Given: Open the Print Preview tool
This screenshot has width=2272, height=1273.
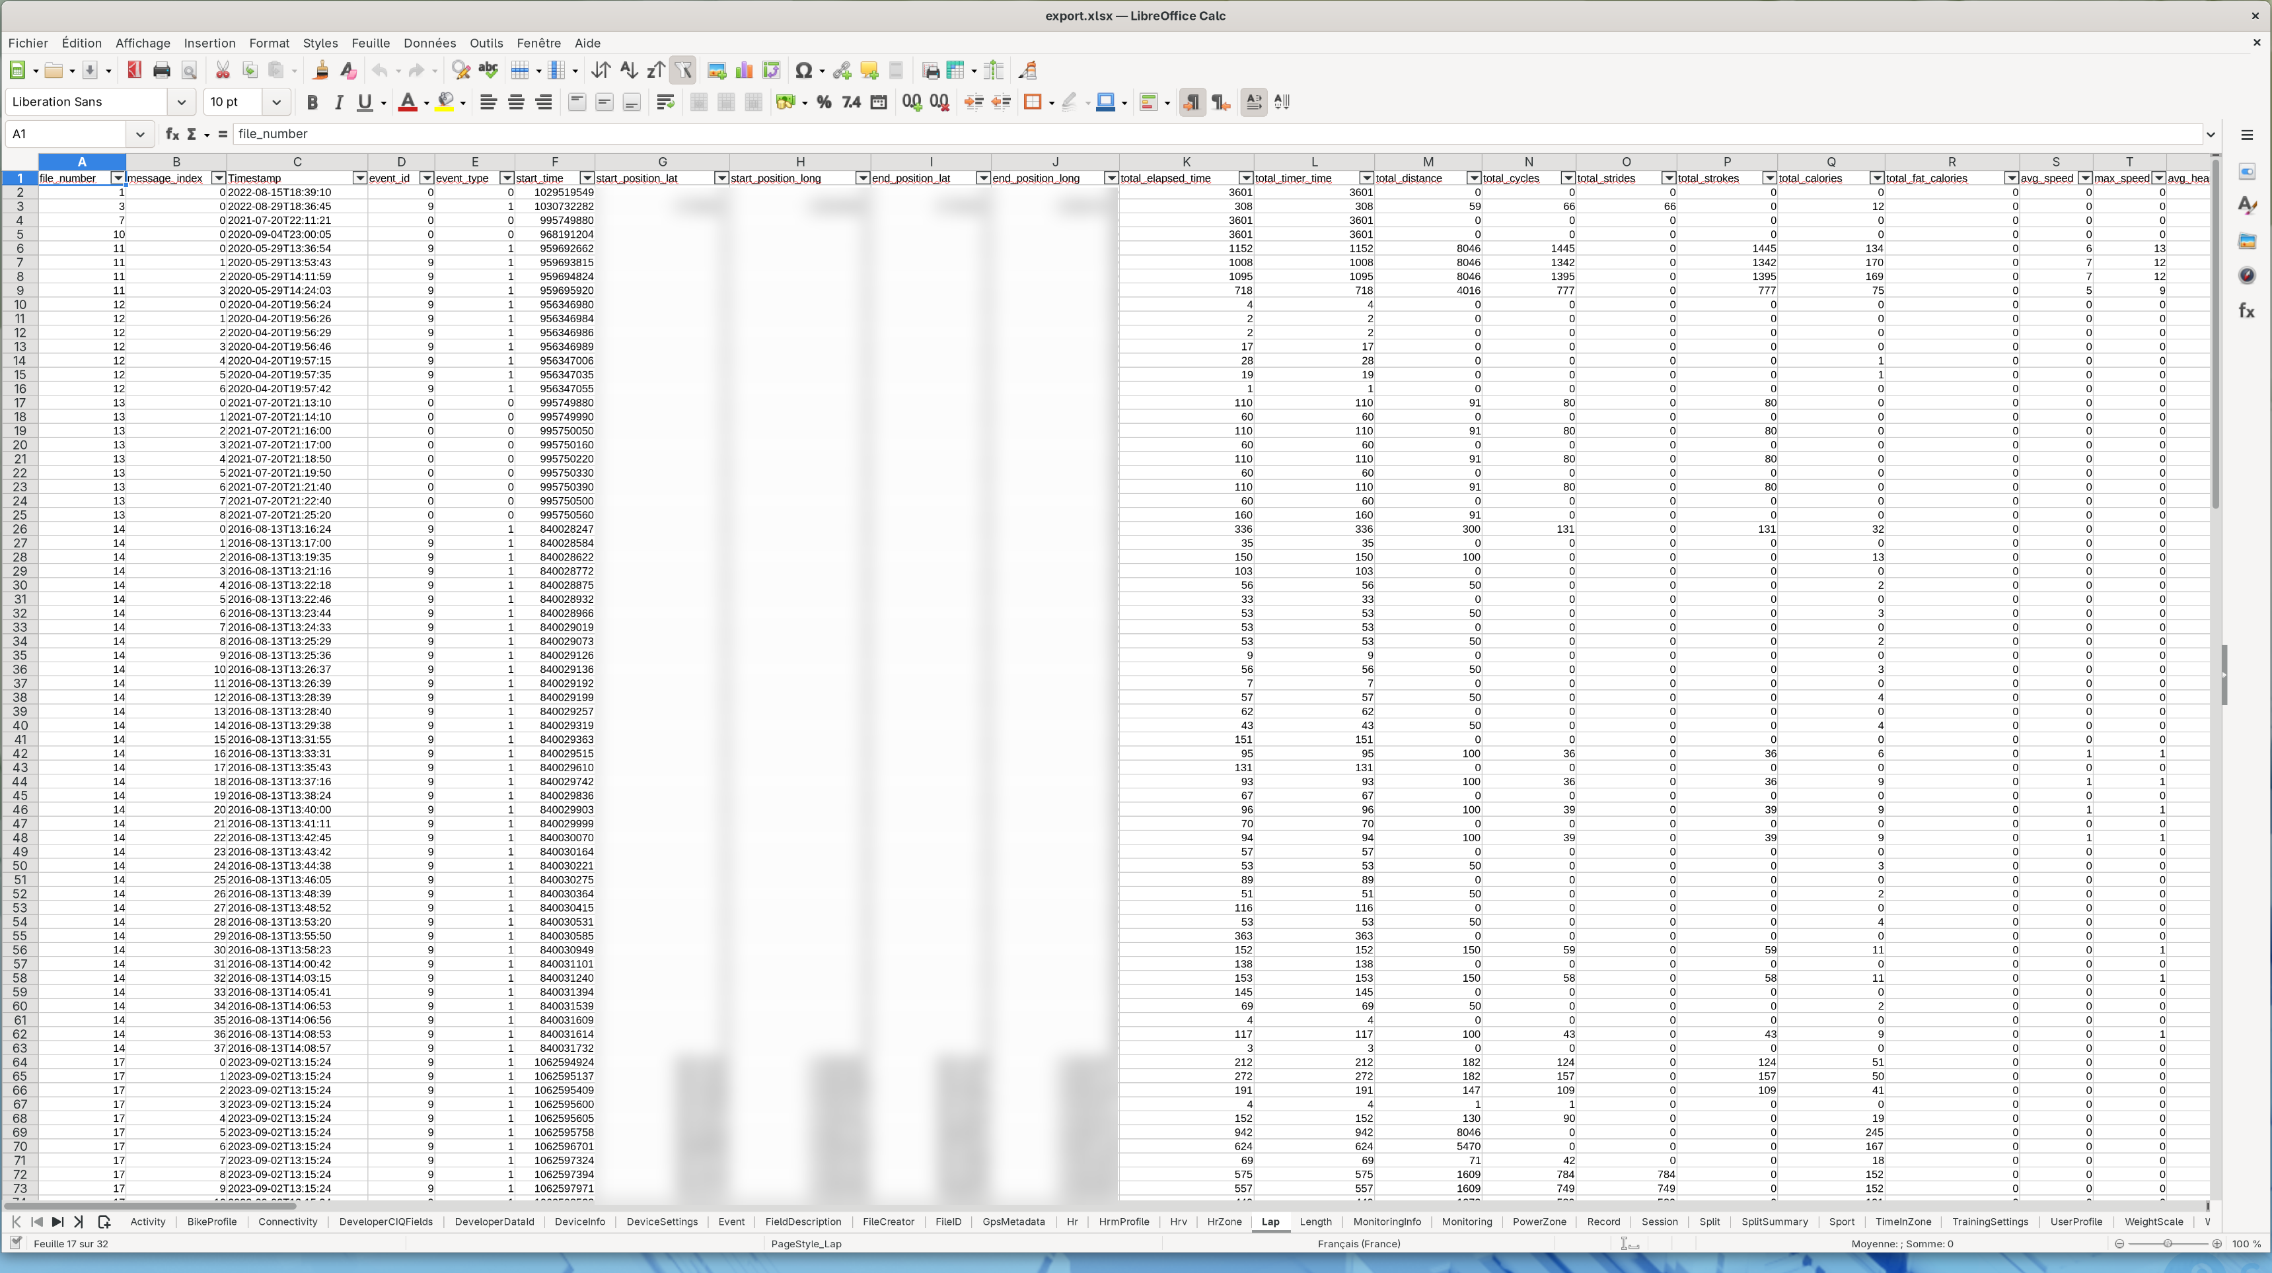Looking at the screenshot, I should point(189,71).
